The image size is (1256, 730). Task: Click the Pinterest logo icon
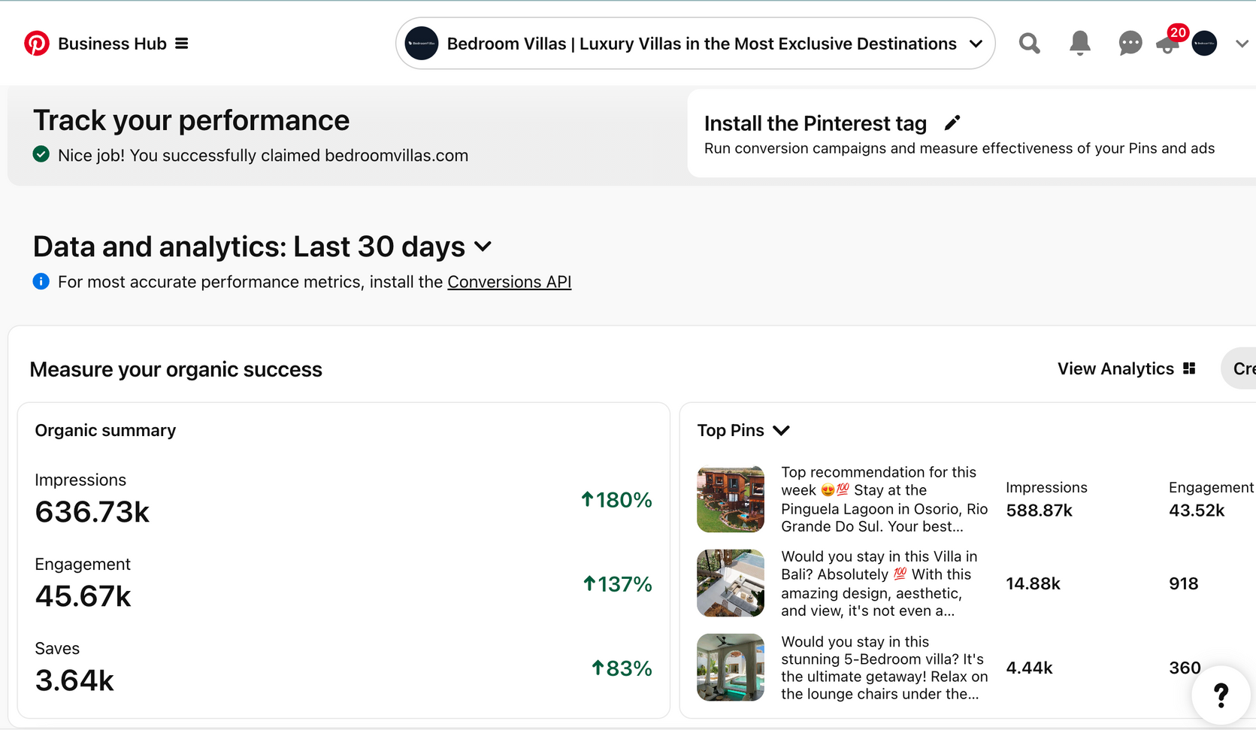tap(36, 44)
